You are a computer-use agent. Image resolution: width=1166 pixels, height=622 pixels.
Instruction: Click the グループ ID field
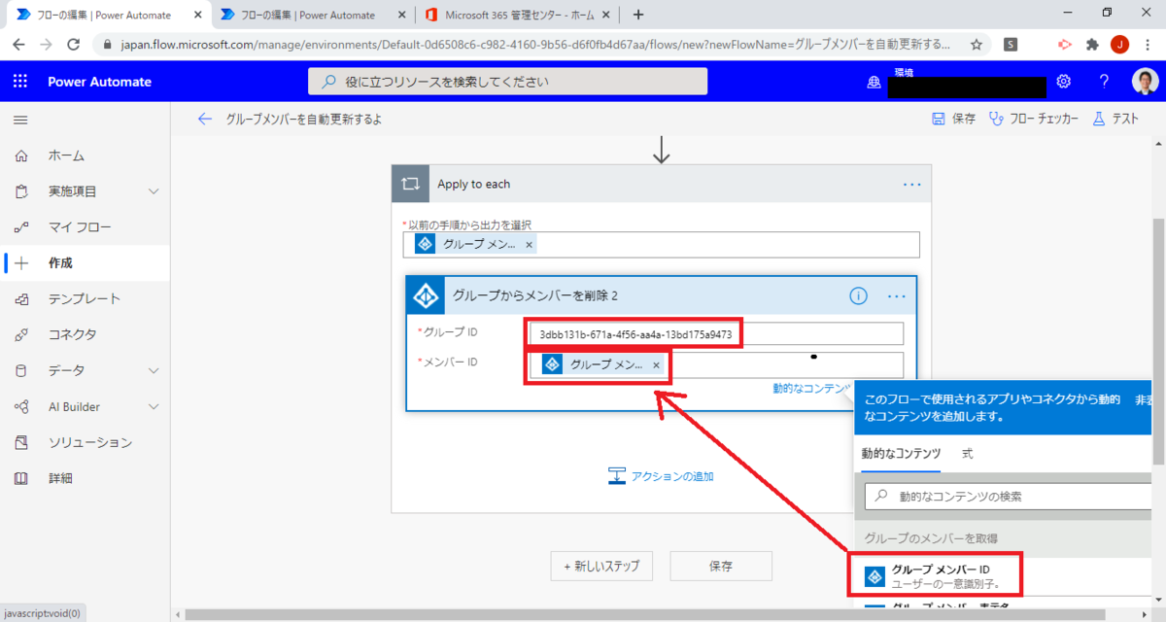tap(716, 333)
